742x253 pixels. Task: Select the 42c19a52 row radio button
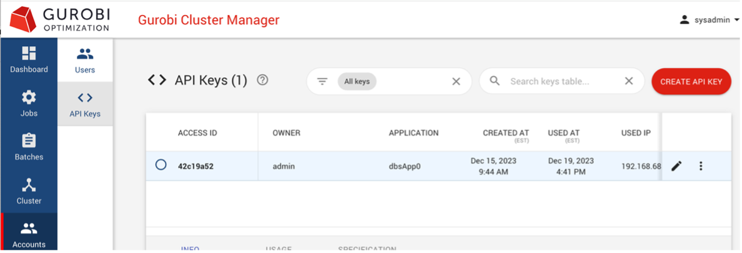[161, 165]
